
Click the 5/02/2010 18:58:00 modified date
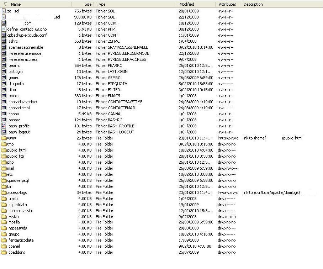pos(196,83)
